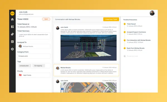167x102 pixels.
Task: Click the Open status badge
Action: tap(46, 19)
